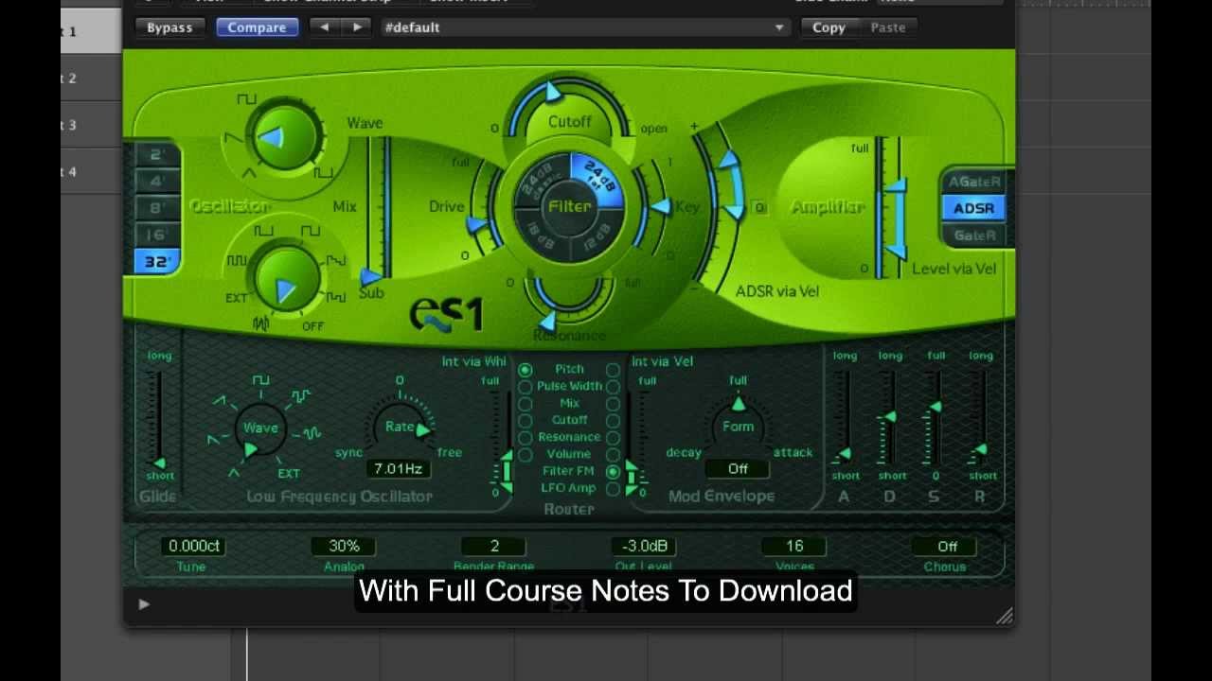
Task: Select LFO square wave icon above Wave knob
Action: (260, 380)
